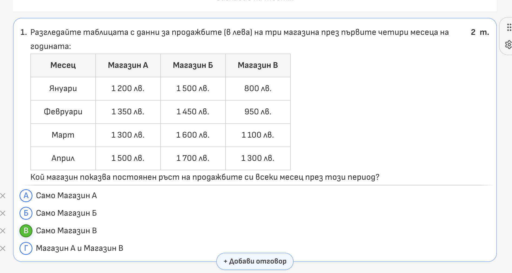
Task: Remove answer 'Само Магазин Б' with its X icon
Action: 3,213
